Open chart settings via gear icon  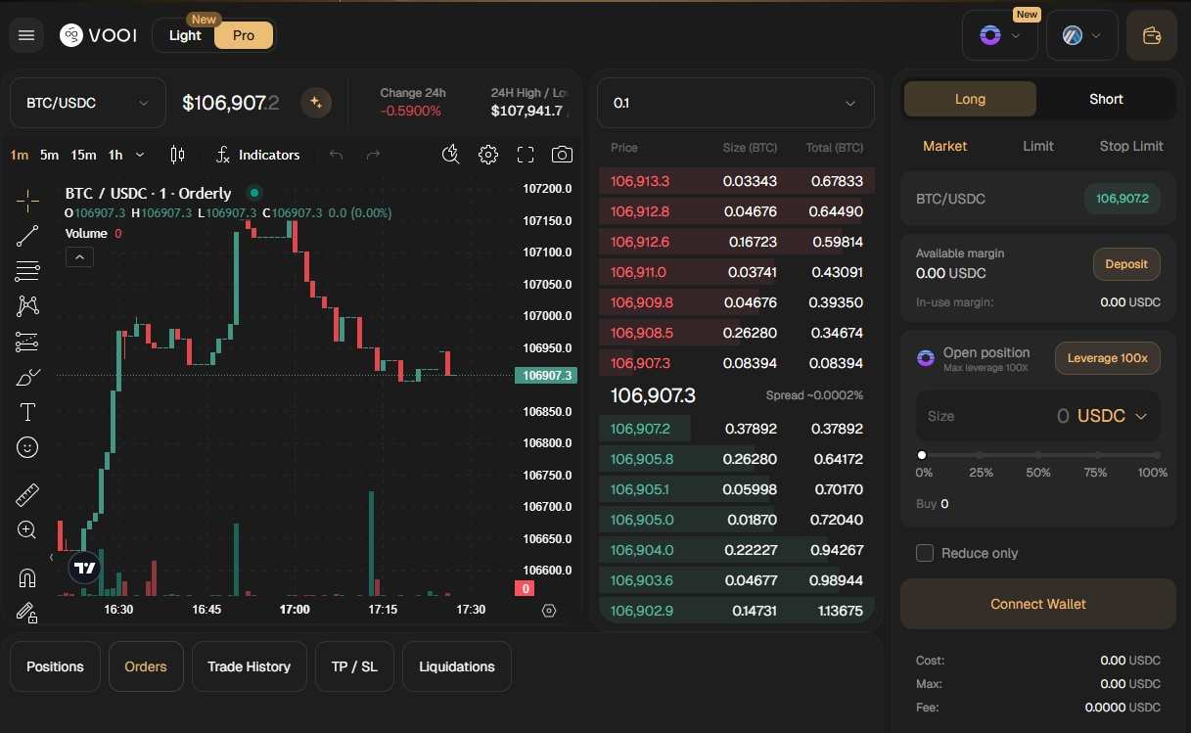point(487,154)
